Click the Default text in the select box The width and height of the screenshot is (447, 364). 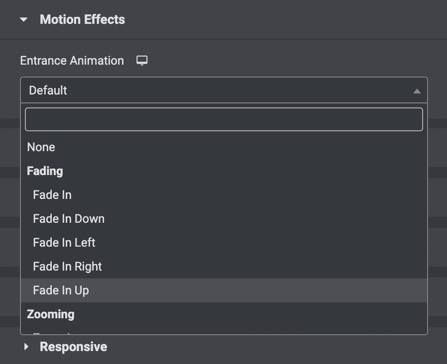click(x=48, y=91)
